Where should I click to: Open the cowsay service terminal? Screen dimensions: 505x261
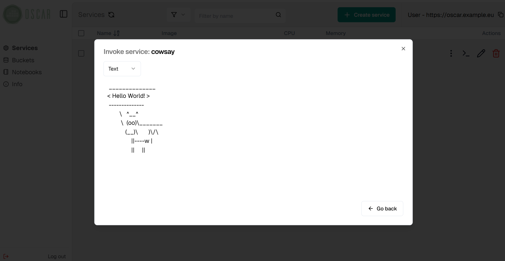click(466, 53)
